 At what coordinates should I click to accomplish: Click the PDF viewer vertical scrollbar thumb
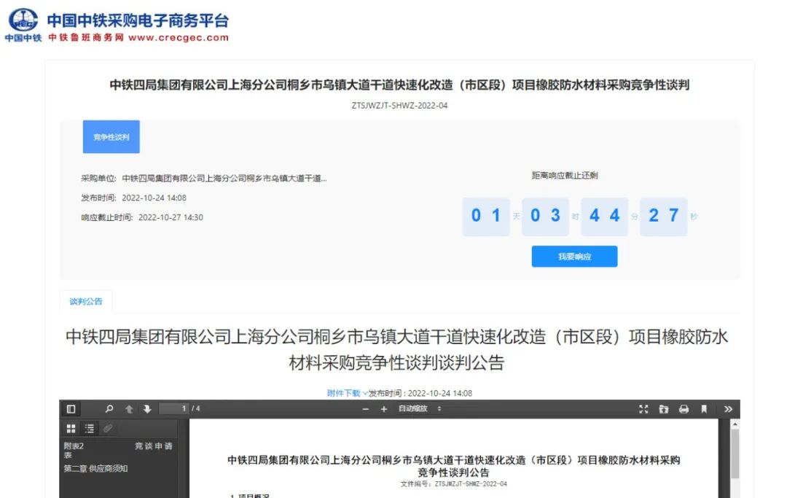point(735,454)
